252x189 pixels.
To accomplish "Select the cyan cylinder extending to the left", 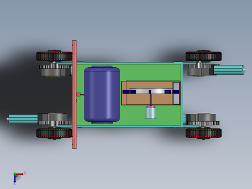I will coord(23,119).
